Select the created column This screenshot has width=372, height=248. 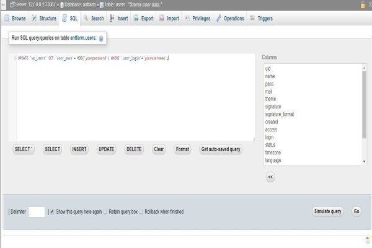pos(313,122)
